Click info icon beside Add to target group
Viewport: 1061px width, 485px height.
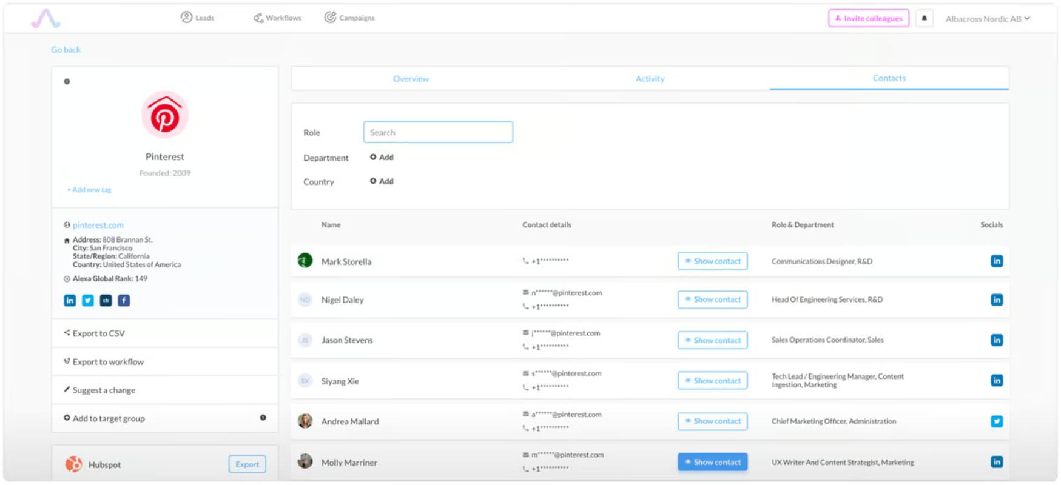[263, 418]
